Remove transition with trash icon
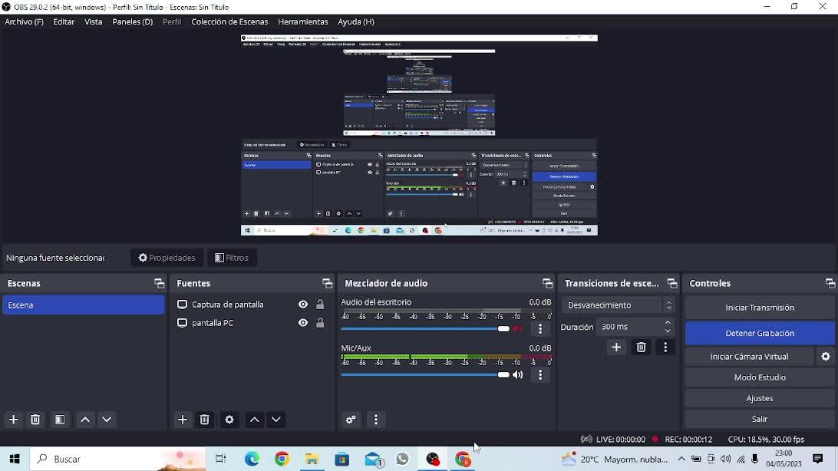Screen dimensions: 838x471 pos(641,347)
